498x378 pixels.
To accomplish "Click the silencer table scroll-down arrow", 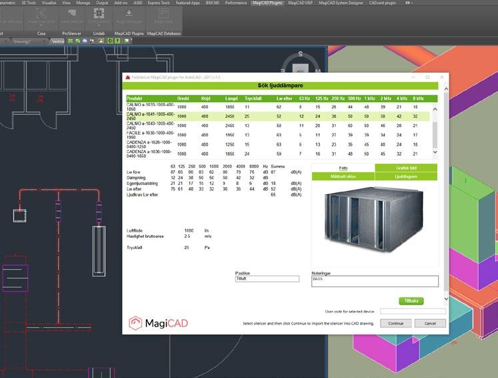I will pyautogui.click(x=435, y=152).
